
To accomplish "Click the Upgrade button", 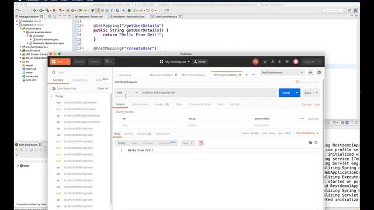I will click(x=309, y=62).
